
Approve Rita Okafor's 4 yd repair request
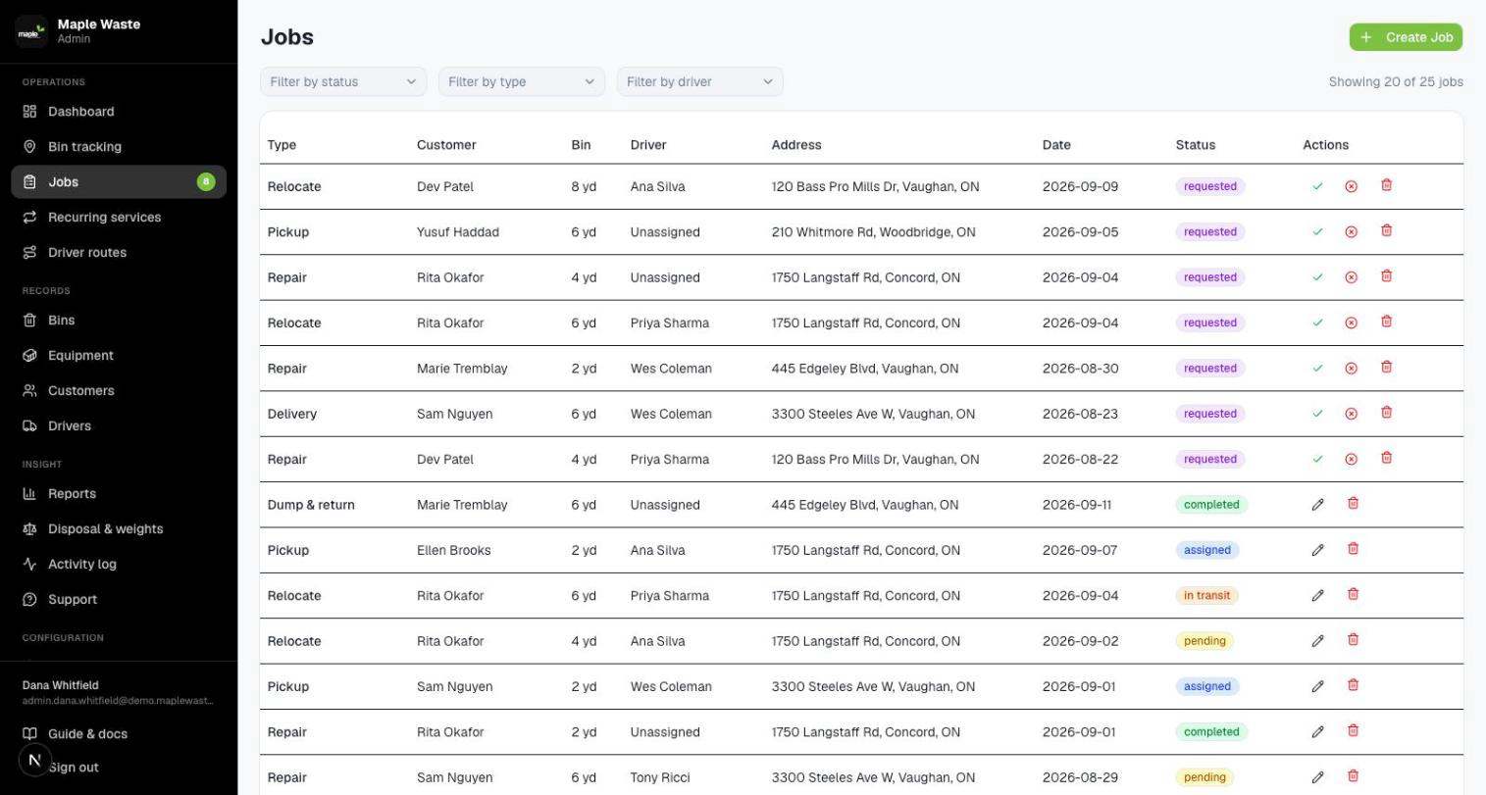[1317, 277]
